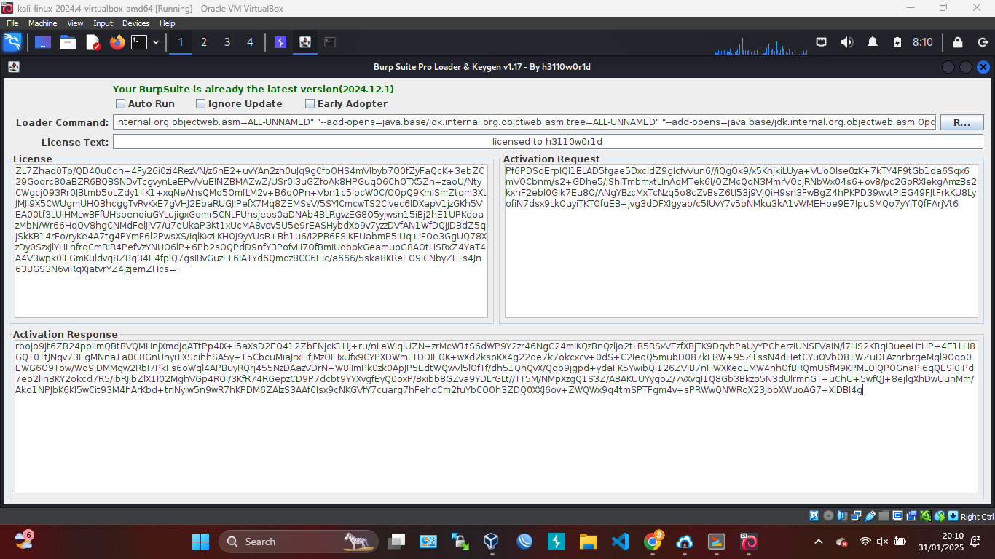Open the VirtualBox File menu
The height and width of the screenshot is (559, 995).
pyautogui.click(x=12, y=23)
